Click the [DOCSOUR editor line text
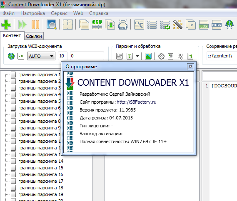Viewport: 237px width, 201px height. 224,86
